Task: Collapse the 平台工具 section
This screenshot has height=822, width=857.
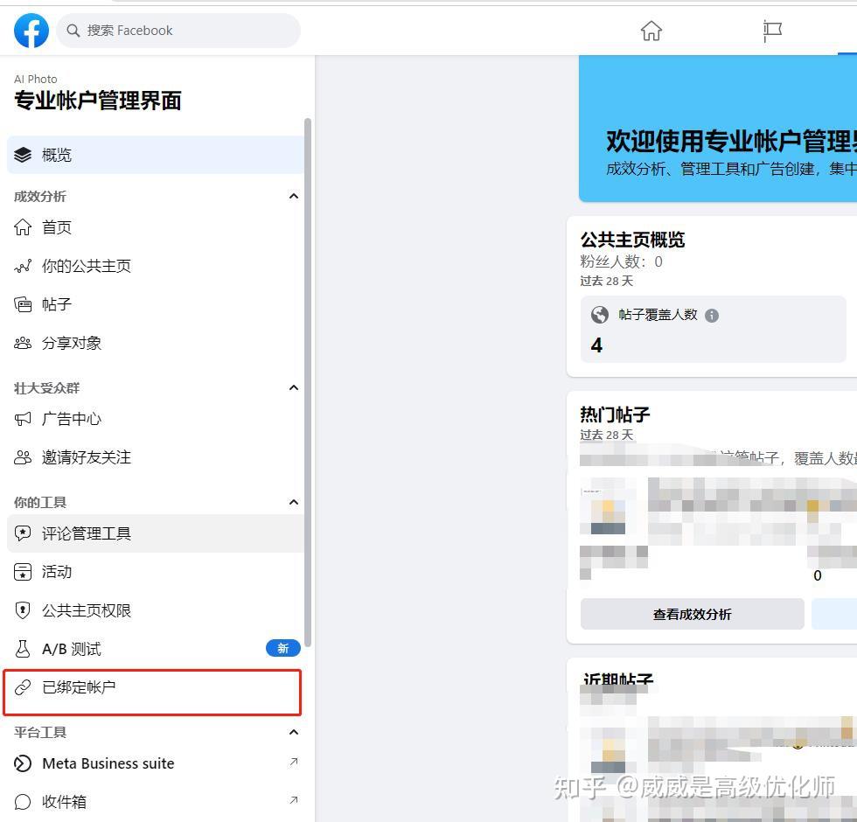Action: pos(294,733)
